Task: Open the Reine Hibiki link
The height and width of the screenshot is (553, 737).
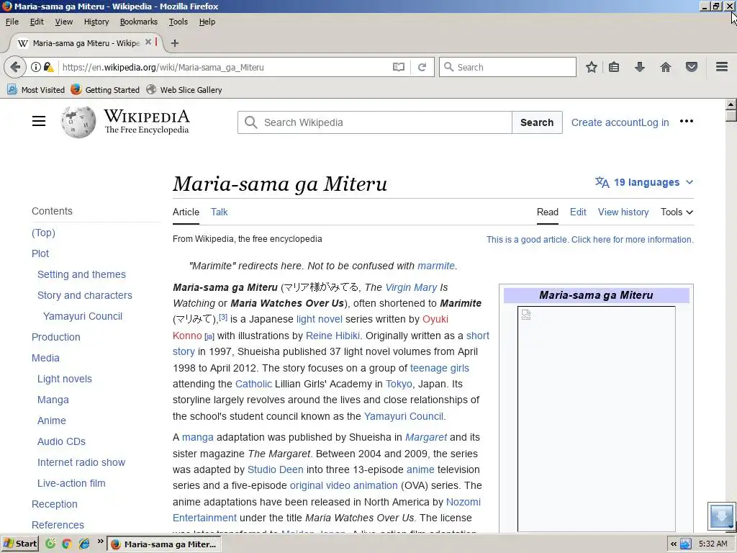Action: 333,336
